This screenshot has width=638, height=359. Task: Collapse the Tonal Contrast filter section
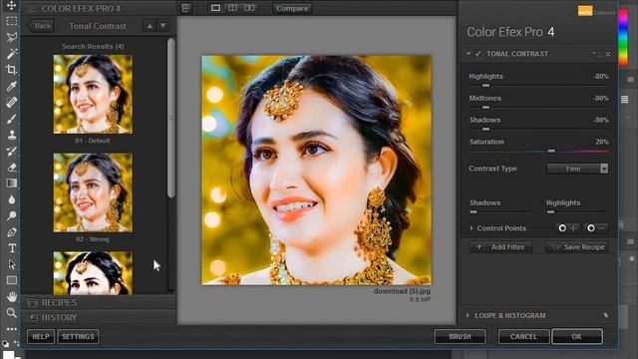pos(469,54)
